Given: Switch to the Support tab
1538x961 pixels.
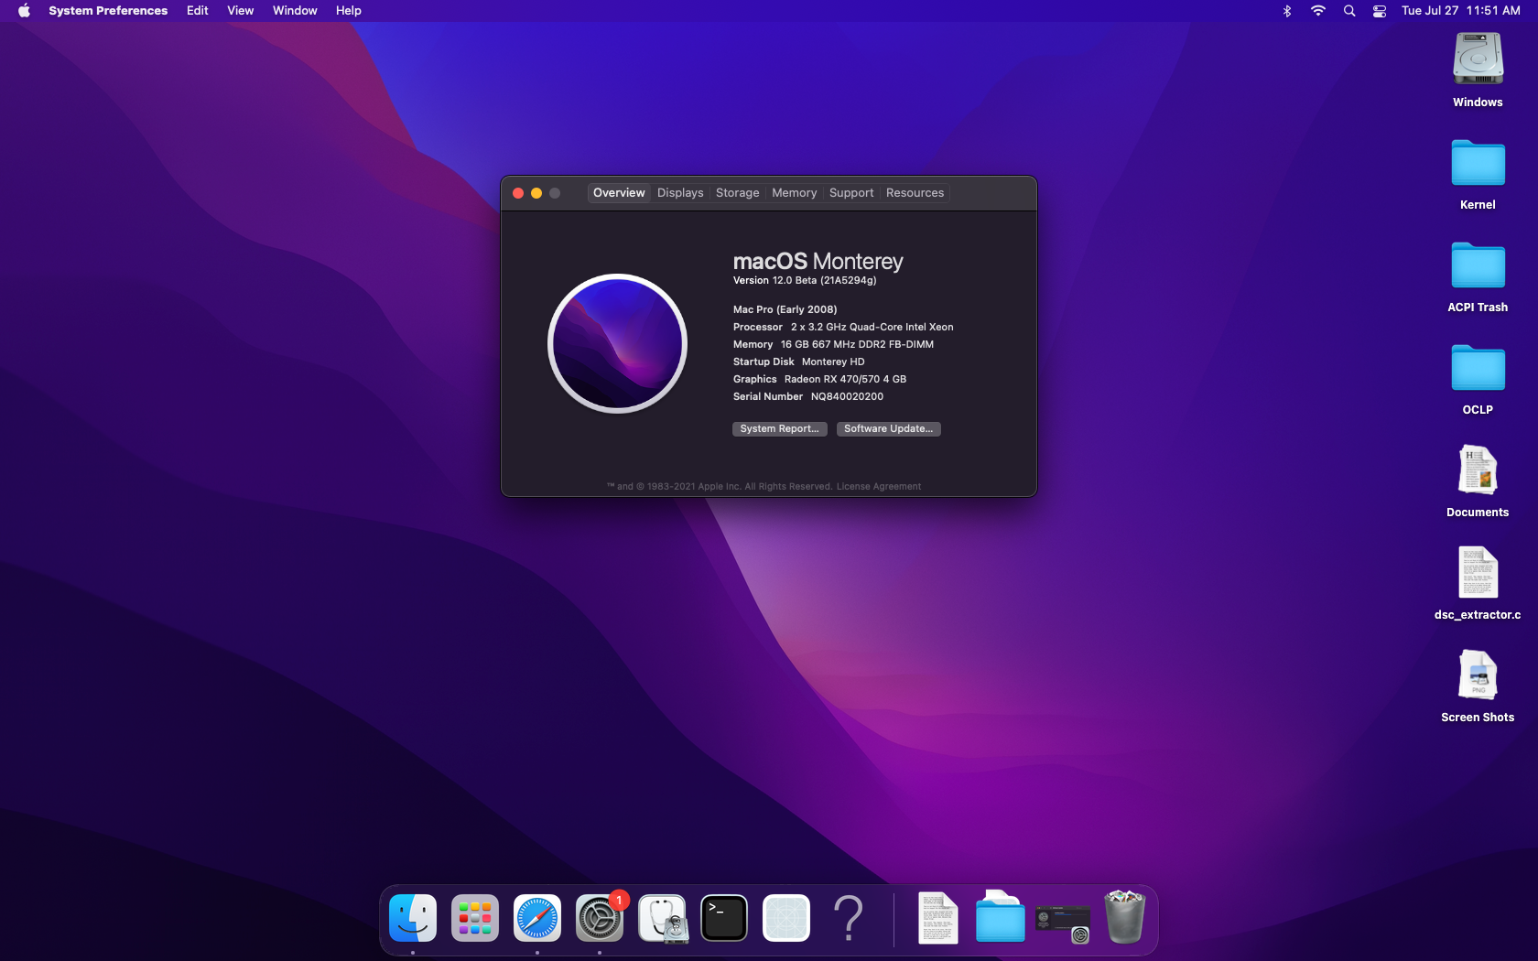Looking at the screenshot, I should [x=851, y=193].
